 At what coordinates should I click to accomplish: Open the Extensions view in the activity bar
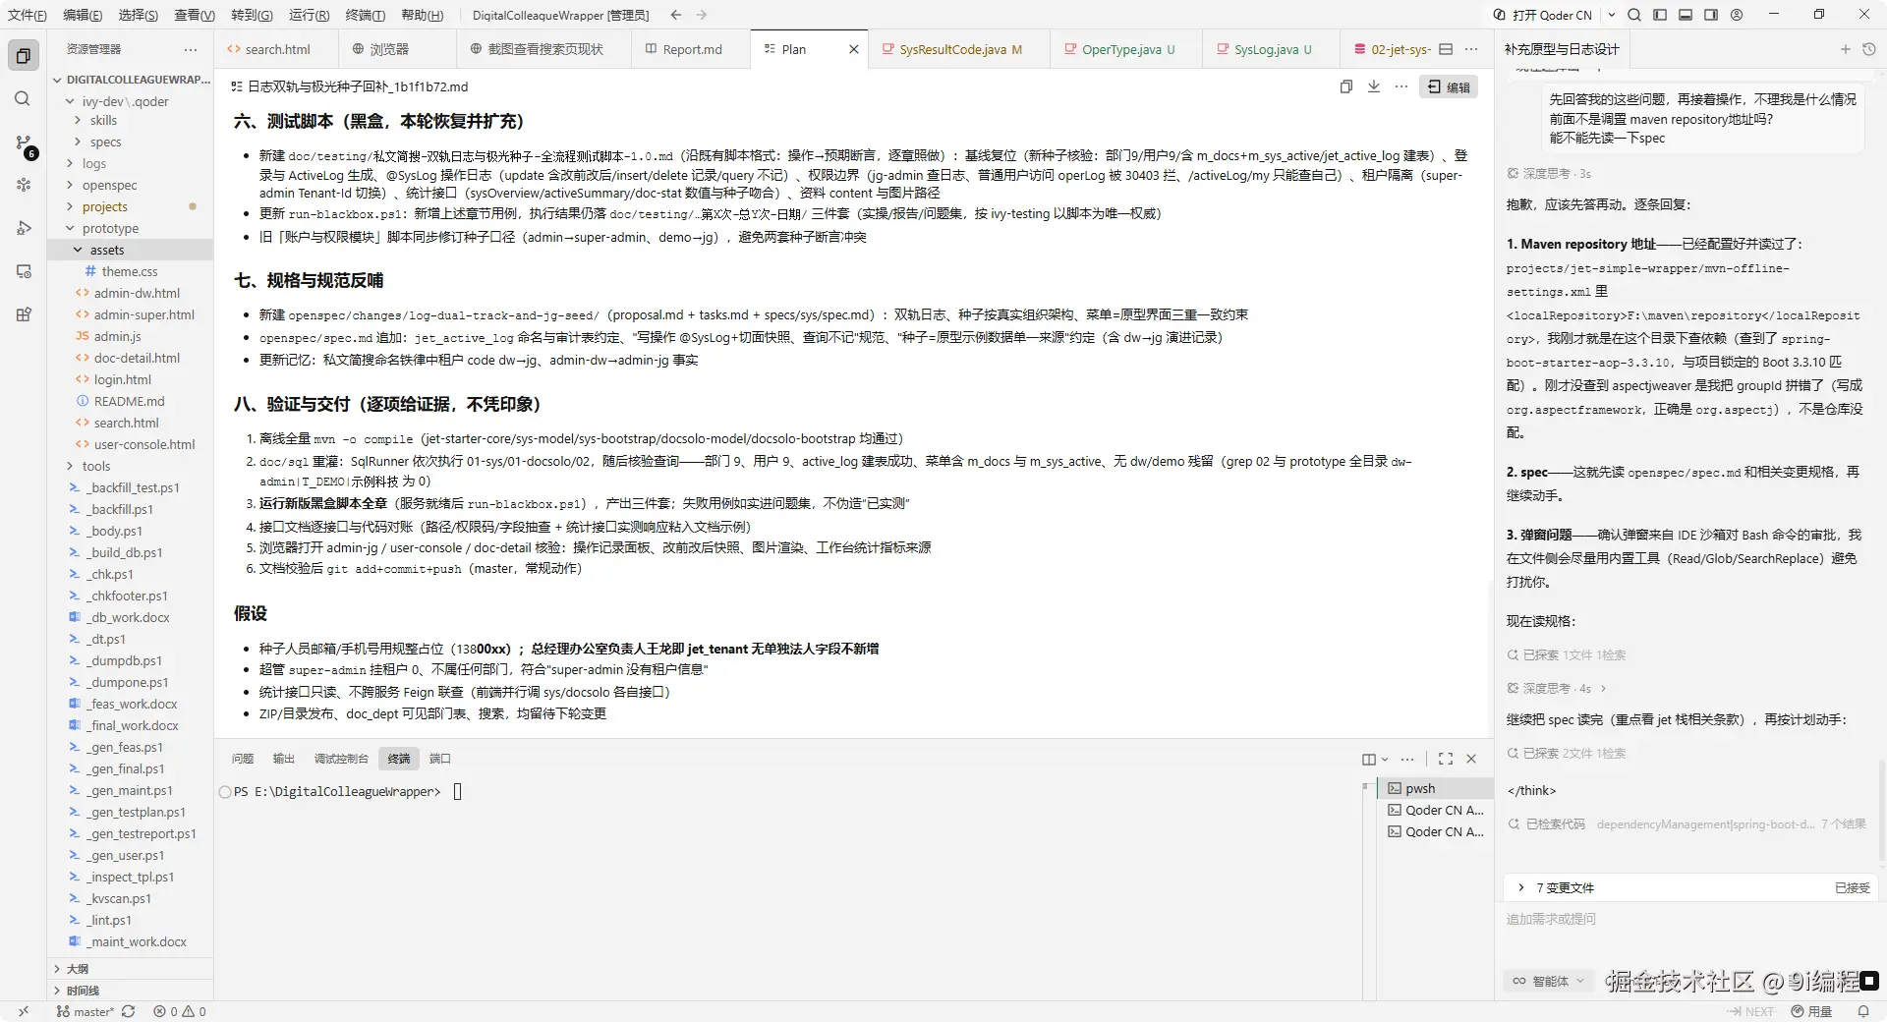click(x=24, y=314)
